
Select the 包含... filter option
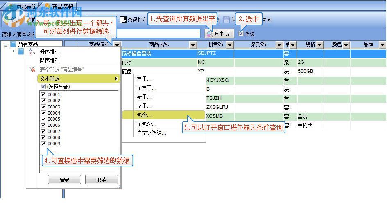[164, 115]
